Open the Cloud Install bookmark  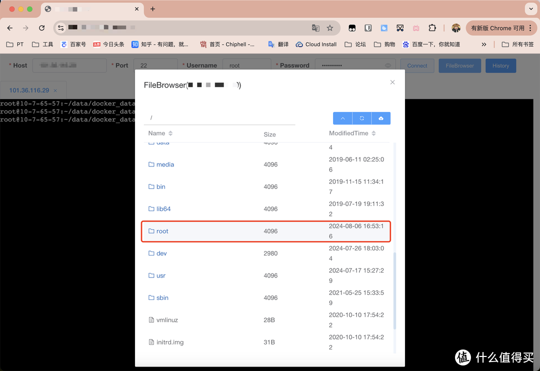(316, 44)
